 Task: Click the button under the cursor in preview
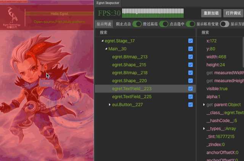click(47, 83)
